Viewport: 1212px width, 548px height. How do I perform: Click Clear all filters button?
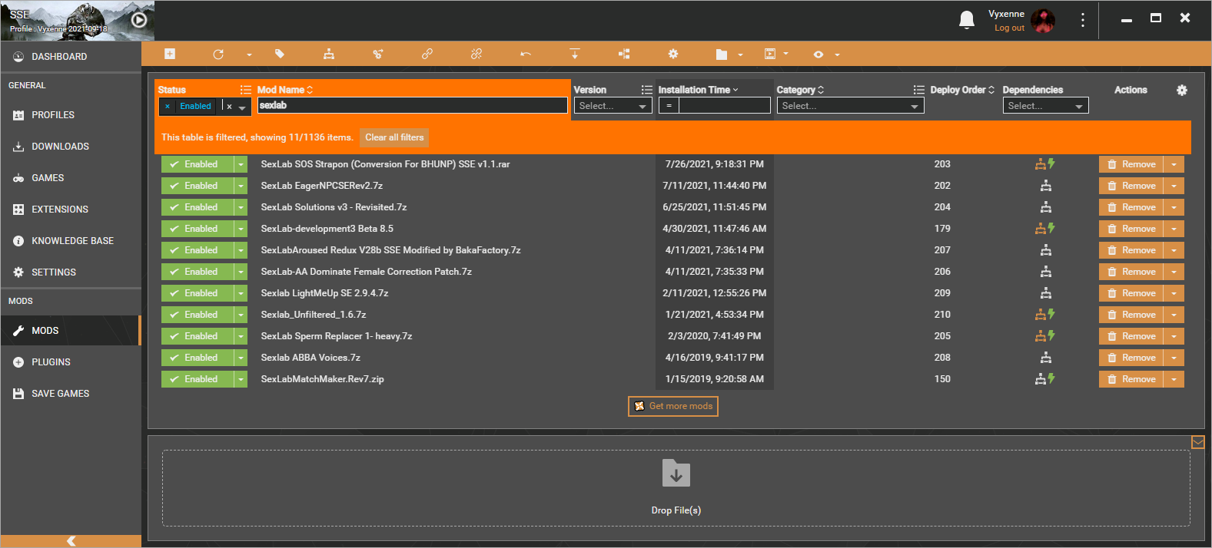[394, 137]
